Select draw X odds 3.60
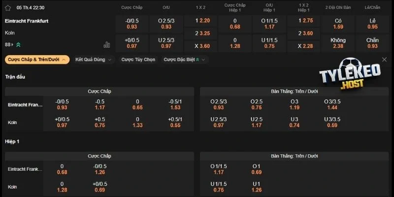Viewport: 394px width, 197px height. tap(203, 45)
